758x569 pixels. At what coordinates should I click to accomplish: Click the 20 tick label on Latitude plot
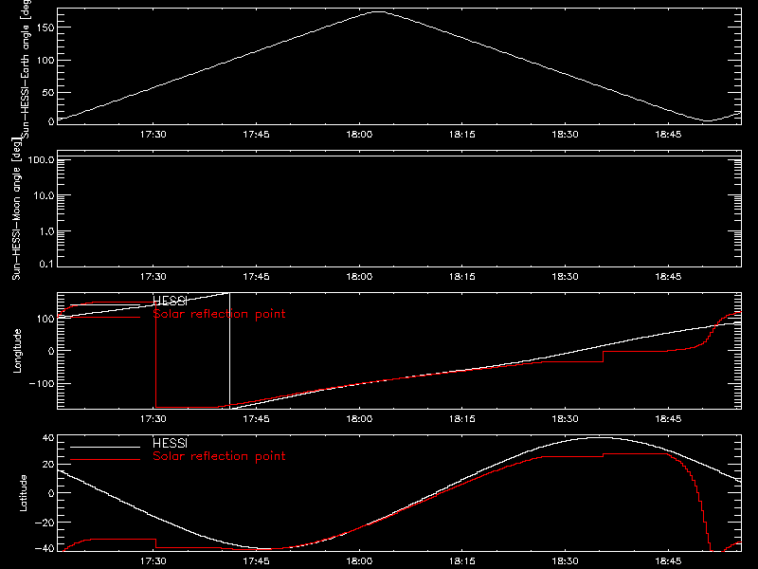(x=48, y=465)
